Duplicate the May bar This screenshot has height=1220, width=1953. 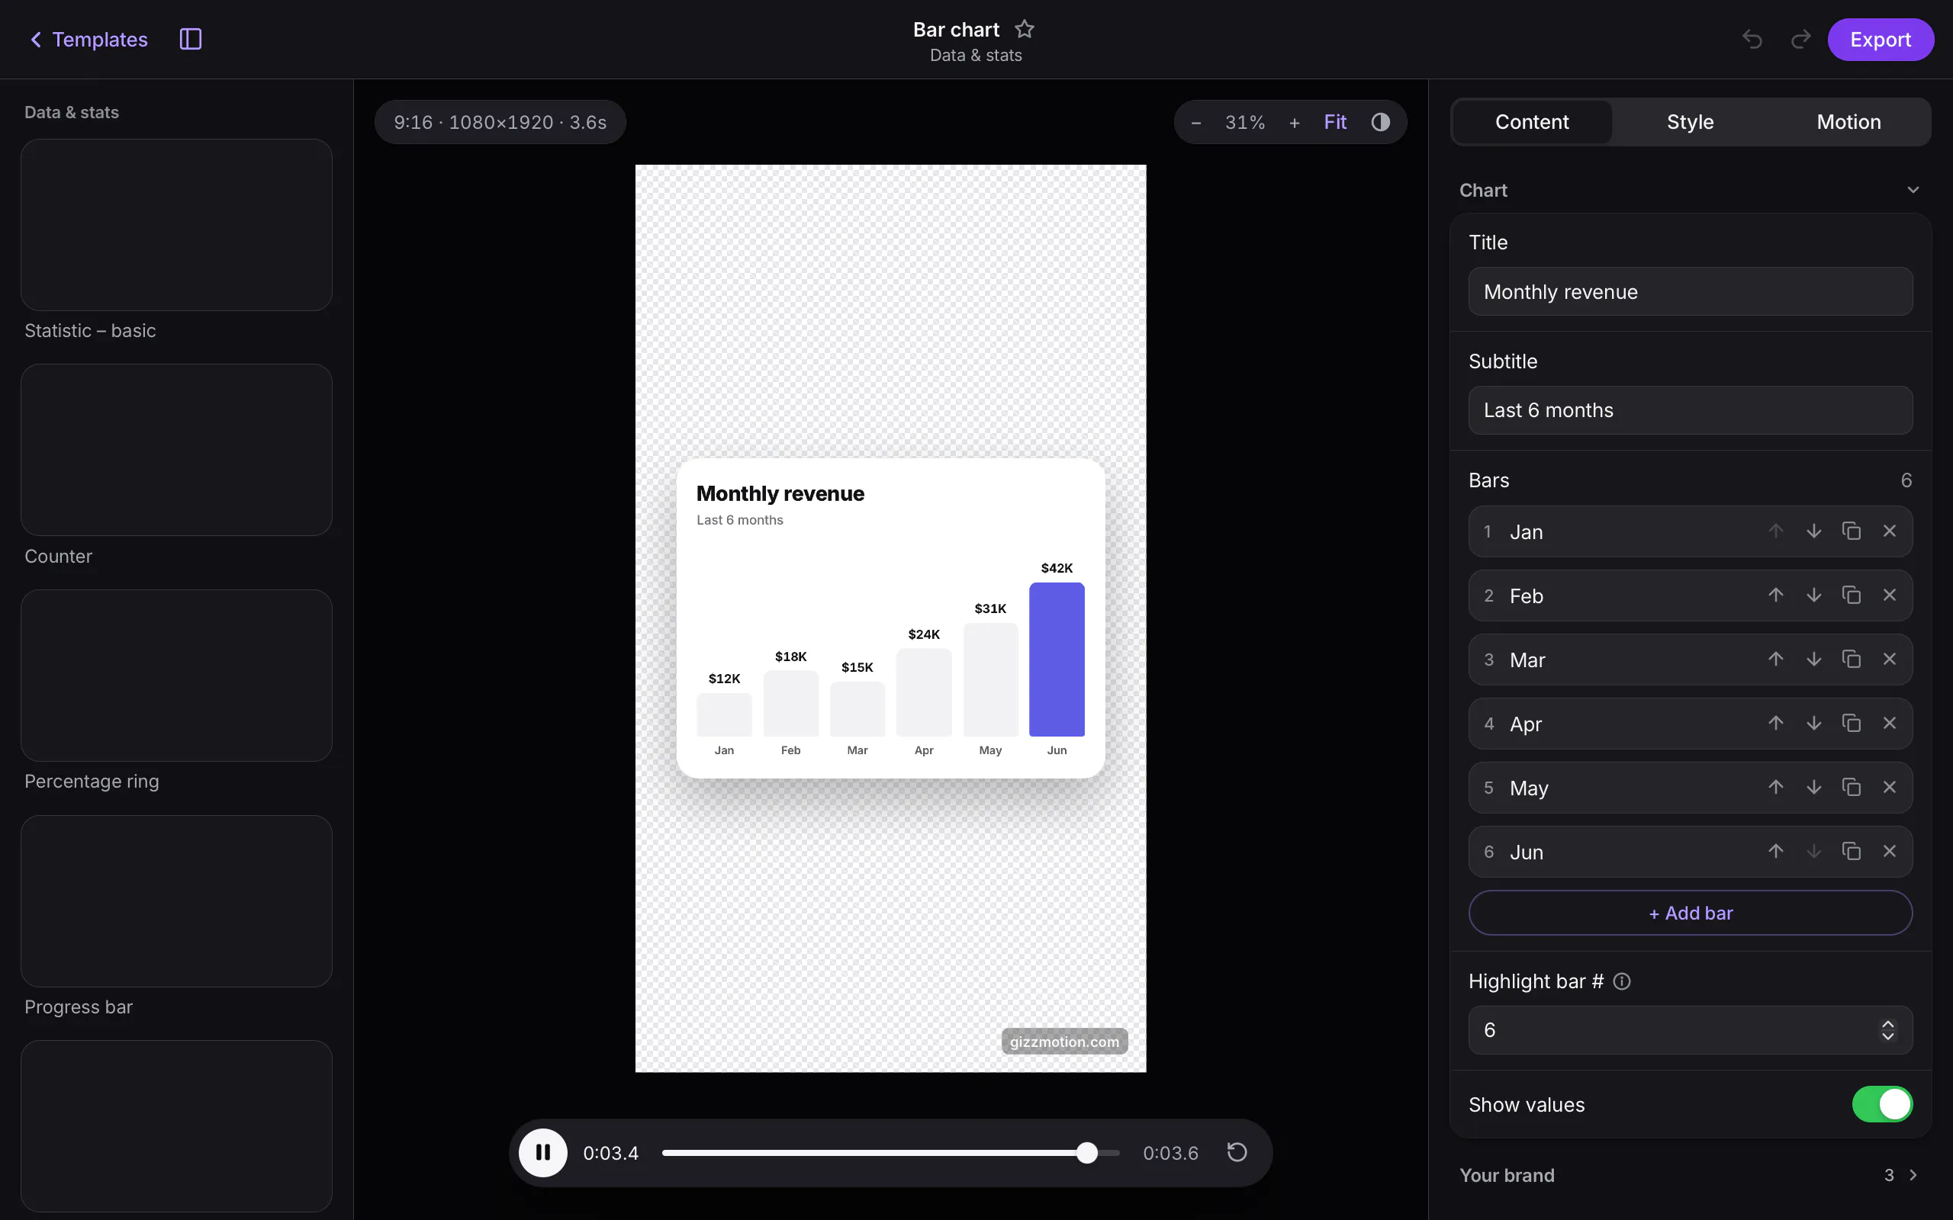tap(1852, 788)
